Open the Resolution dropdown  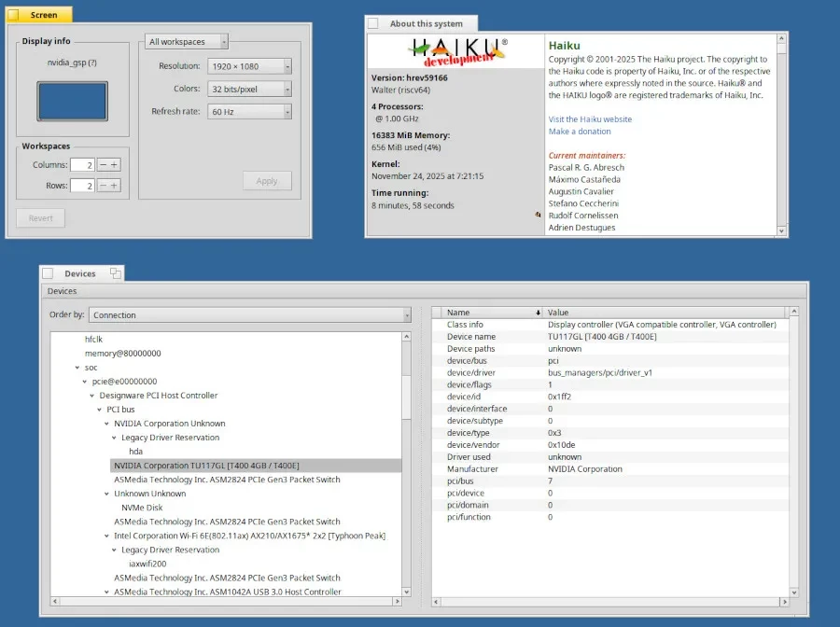pyautogui.click(x=250, y=66)
